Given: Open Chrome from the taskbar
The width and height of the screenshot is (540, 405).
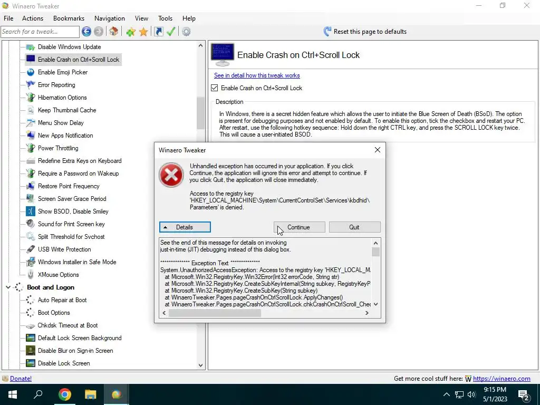Looking at the screenshot, I should pyautogui.click(x=64, y=394).
